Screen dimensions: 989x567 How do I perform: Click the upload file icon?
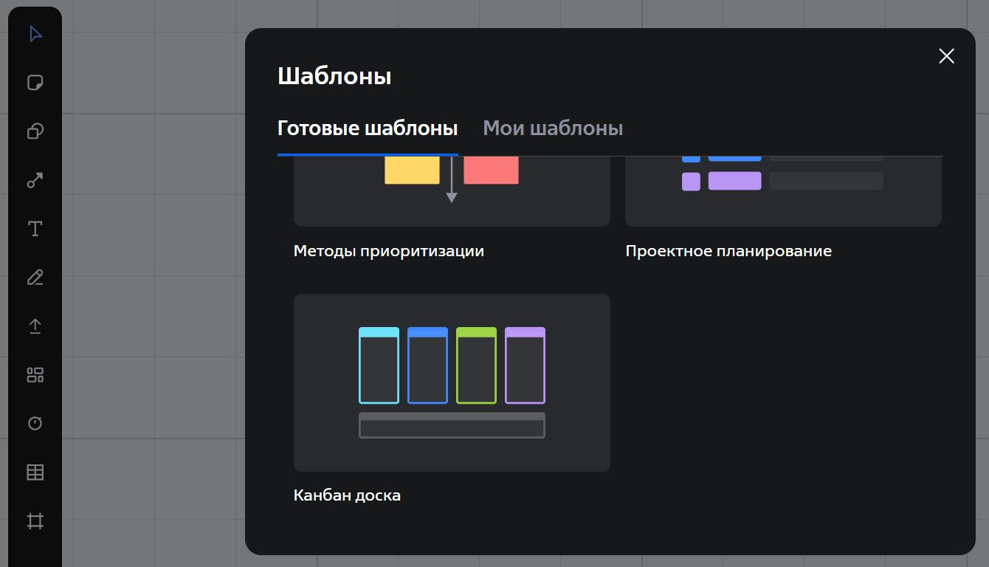point(35,326)
